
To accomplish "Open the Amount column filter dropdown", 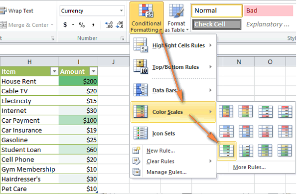I will coord(94,71).
